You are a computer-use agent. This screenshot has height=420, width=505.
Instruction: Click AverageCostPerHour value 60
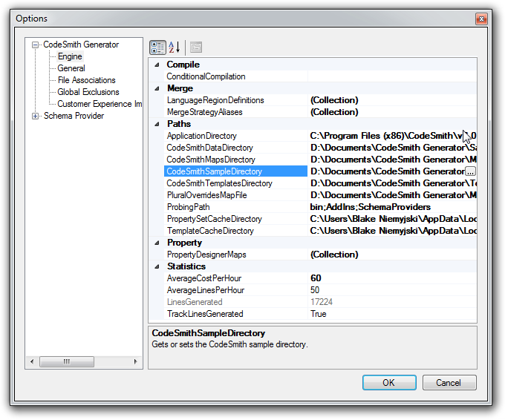click(x=392, y=278)
